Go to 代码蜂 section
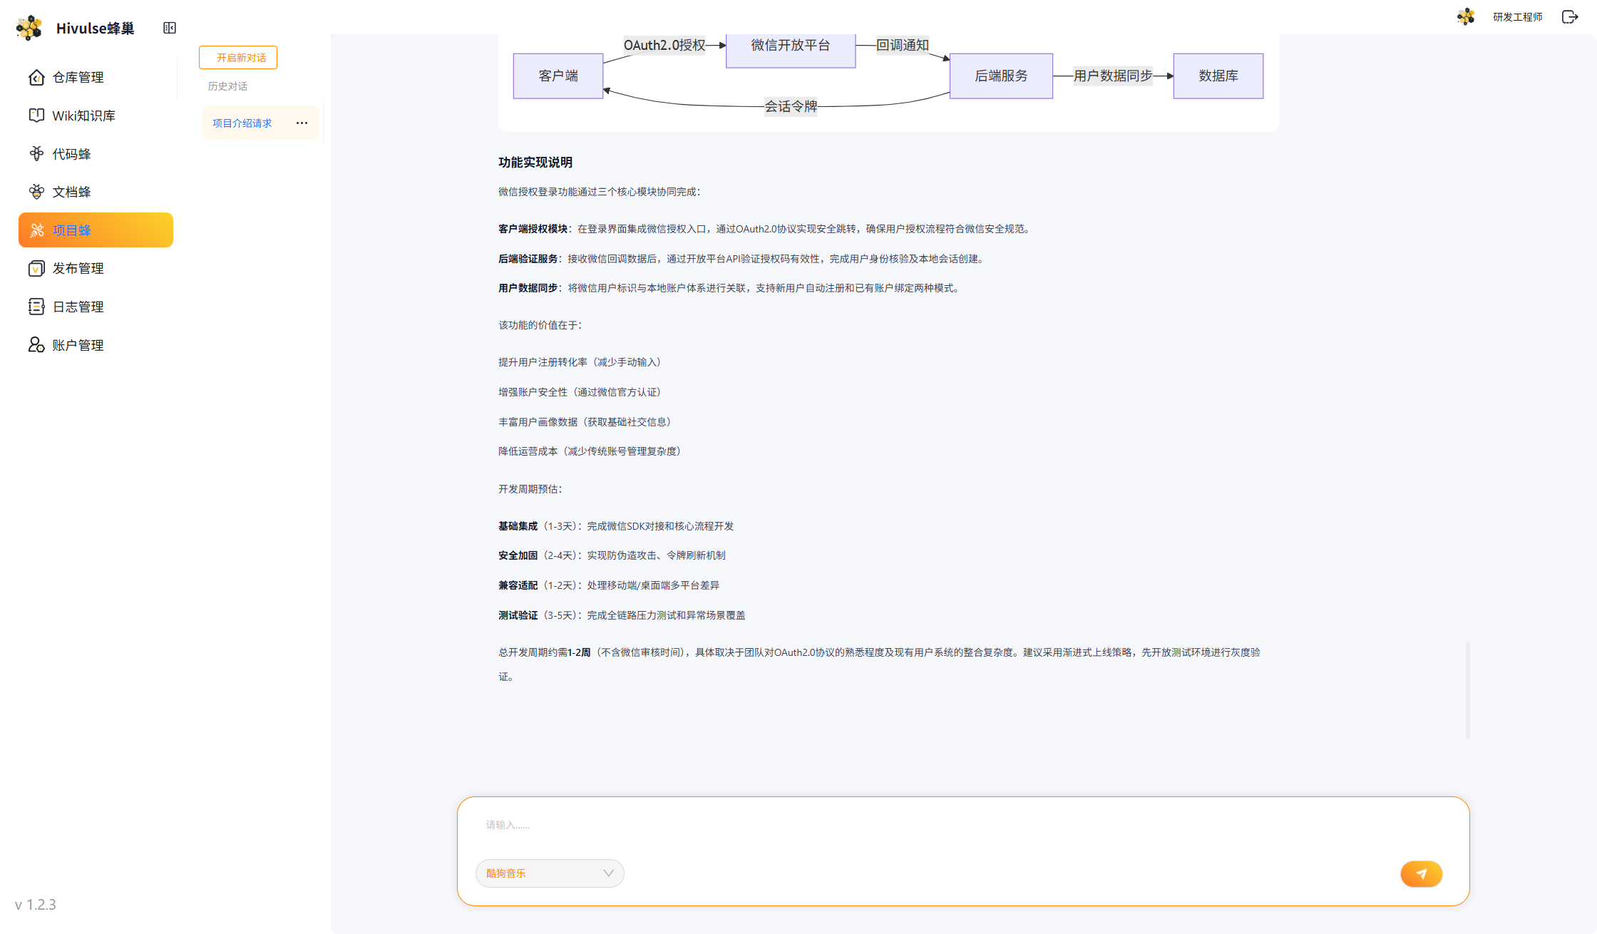Image resolution: width=1597 pixels, height=934 pixels. [x=96, y=153]
